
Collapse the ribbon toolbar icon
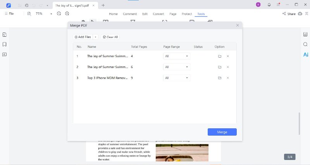click(x=307, y=14)
